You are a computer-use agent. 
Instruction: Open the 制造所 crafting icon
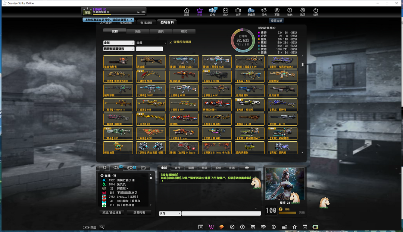pos(251,12)
